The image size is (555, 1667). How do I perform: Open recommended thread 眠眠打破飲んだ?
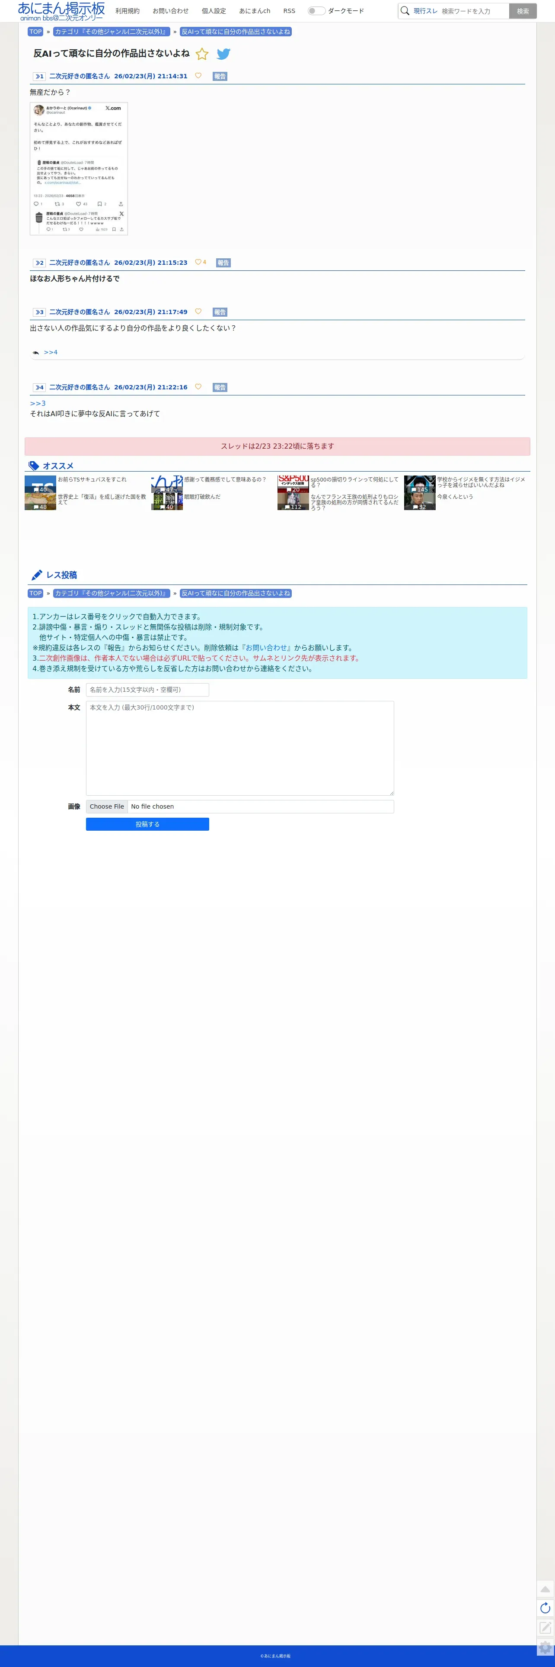click(202, 497)
